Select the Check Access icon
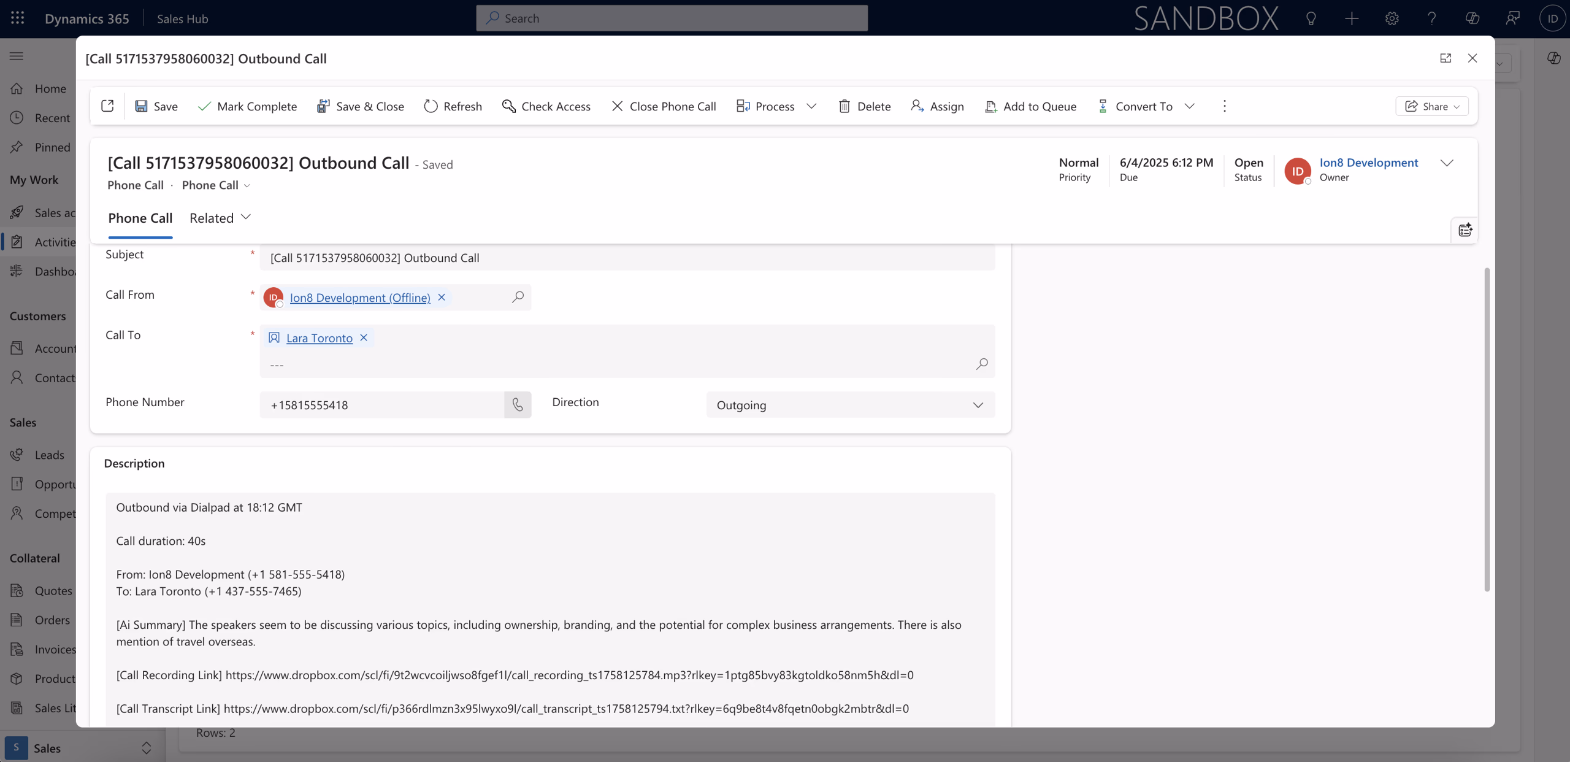The height and width of the screenshot is (762, 1570). pos(508,106)
